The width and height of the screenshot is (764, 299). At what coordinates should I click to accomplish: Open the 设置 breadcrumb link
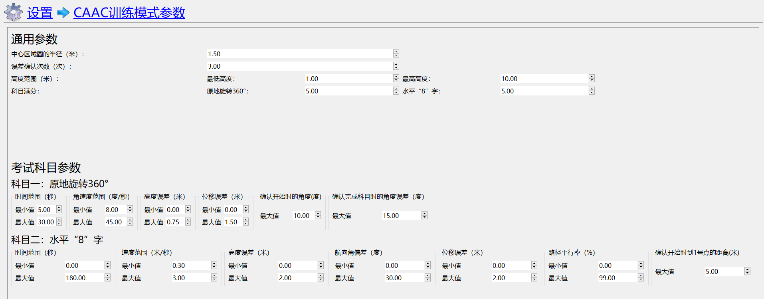pos(40,13)
